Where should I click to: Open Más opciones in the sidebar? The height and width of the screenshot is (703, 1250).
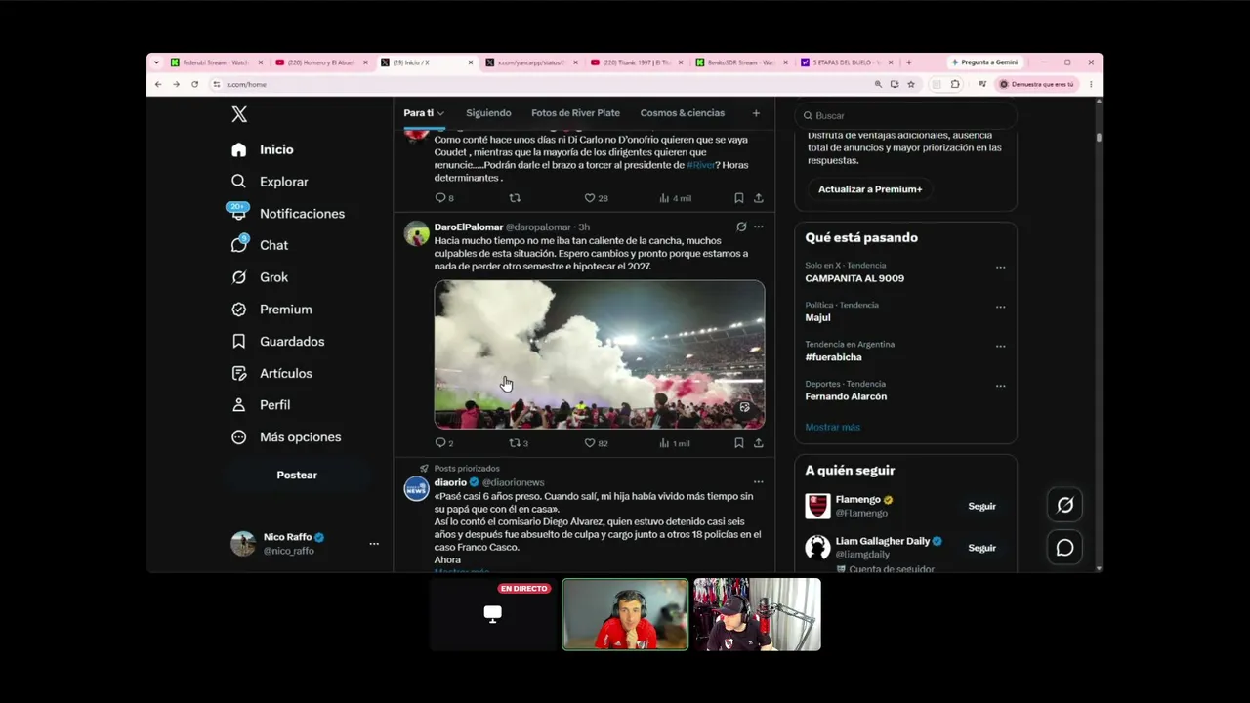[286, 437]
